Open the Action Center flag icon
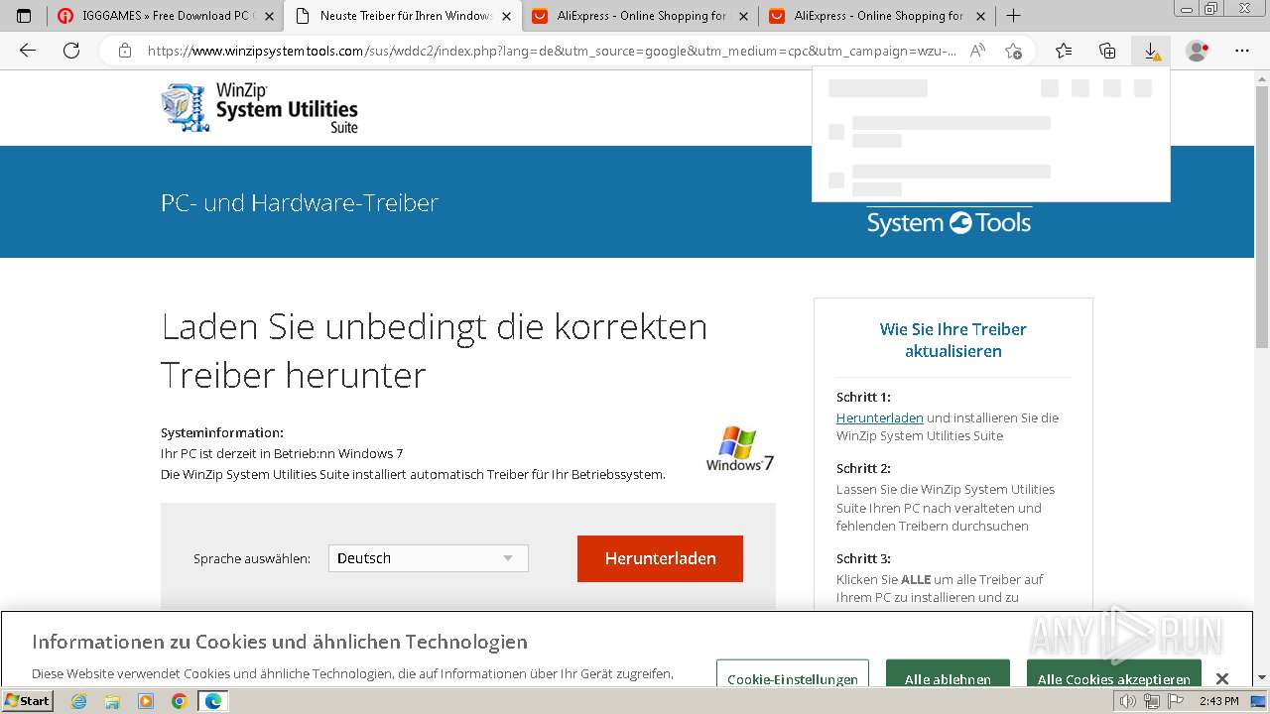1270x714 pixels. 1177,701
